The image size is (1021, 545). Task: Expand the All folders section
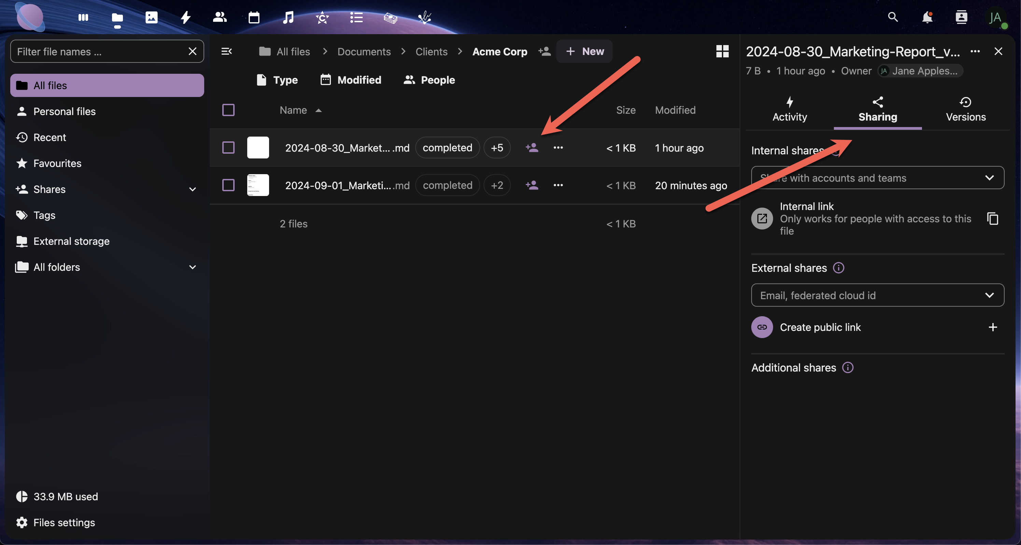point(193,267)
